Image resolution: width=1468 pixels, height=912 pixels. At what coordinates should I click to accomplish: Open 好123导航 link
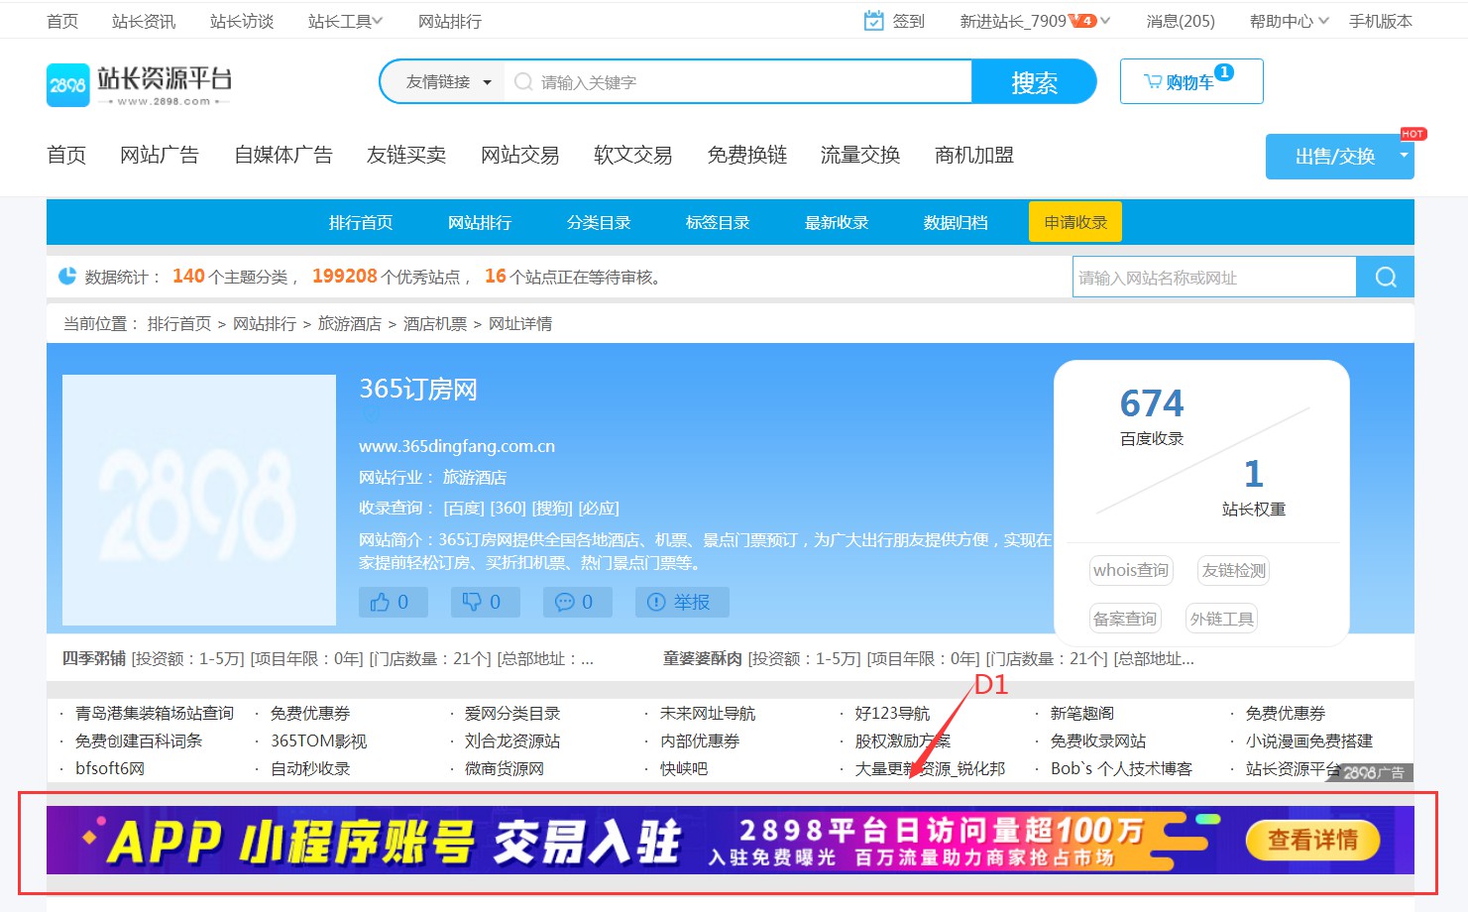[x=892, y=713]
